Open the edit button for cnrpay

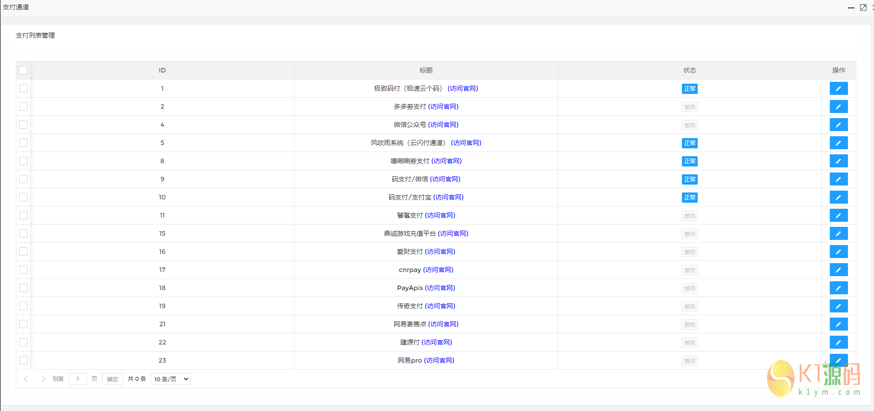pos(838,270)
